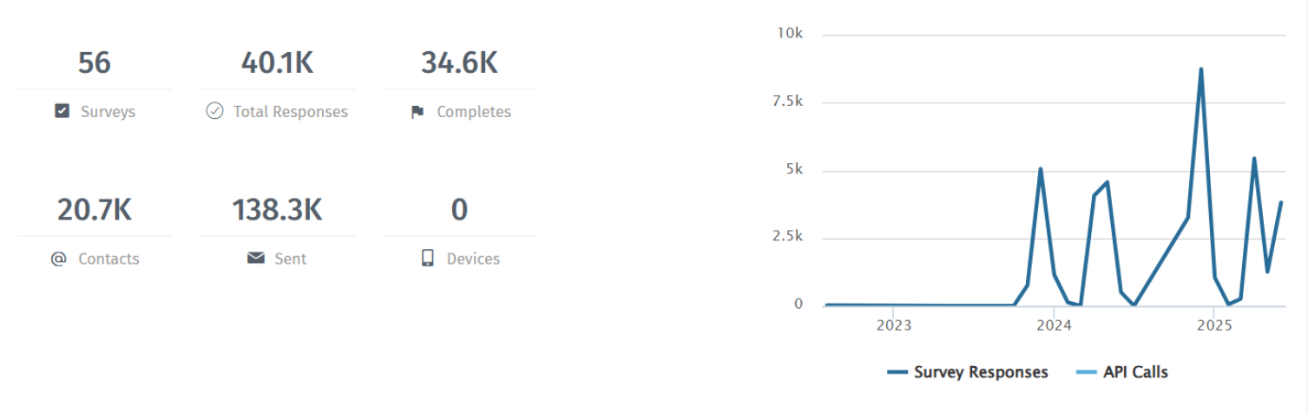1308x413 pixels.
Task: Open the 40.1K total responses figure
Action: click(x=277, y=63)
